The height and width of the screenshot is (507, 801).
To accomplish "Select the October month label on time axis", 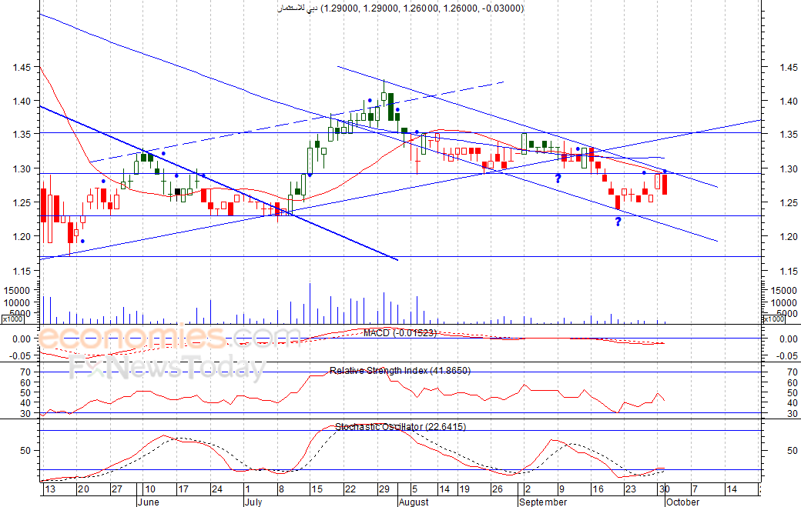I will pyautogui.click(x=683, y=502).
